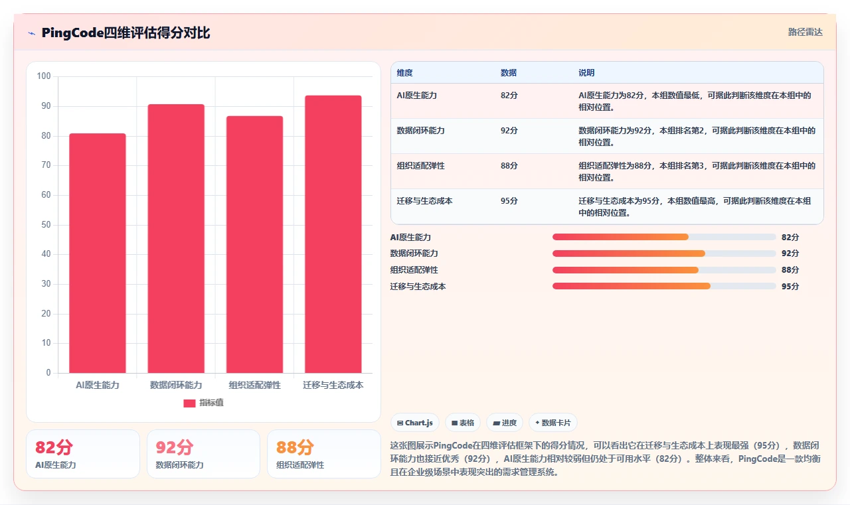Click the 数据闭环能力 cell in the table
Viewport: 850px width, 505px height.
click(x=420, y=131)
